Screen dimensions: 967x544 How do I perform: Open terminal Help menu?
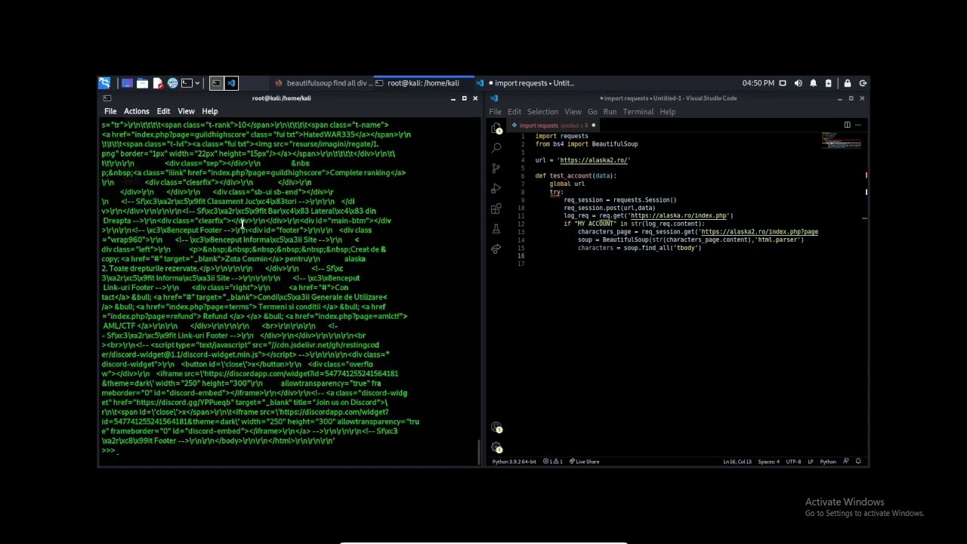pos(210,111)
